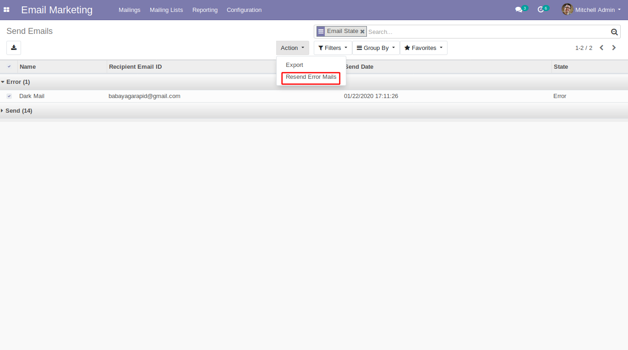This screenshot has width=628, height=350.
Task: Open the Filters dropdown
Action: (333, 48)
